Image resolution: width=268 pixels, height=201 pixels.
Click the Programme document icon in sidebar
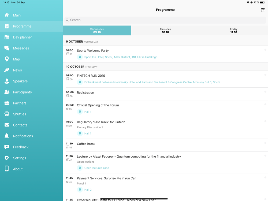(x=7, y=26)
